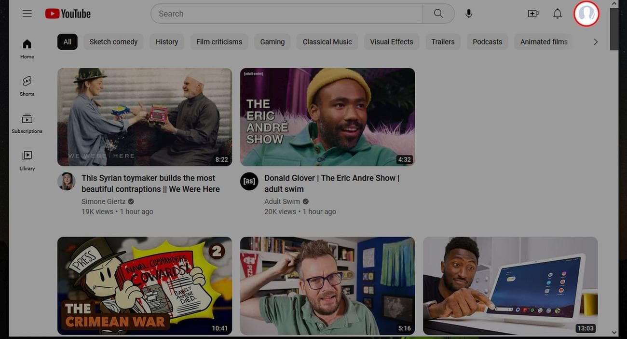Screen dimensions: 627x339
Task: Start voice search with microphone
Action: (468, 14)
